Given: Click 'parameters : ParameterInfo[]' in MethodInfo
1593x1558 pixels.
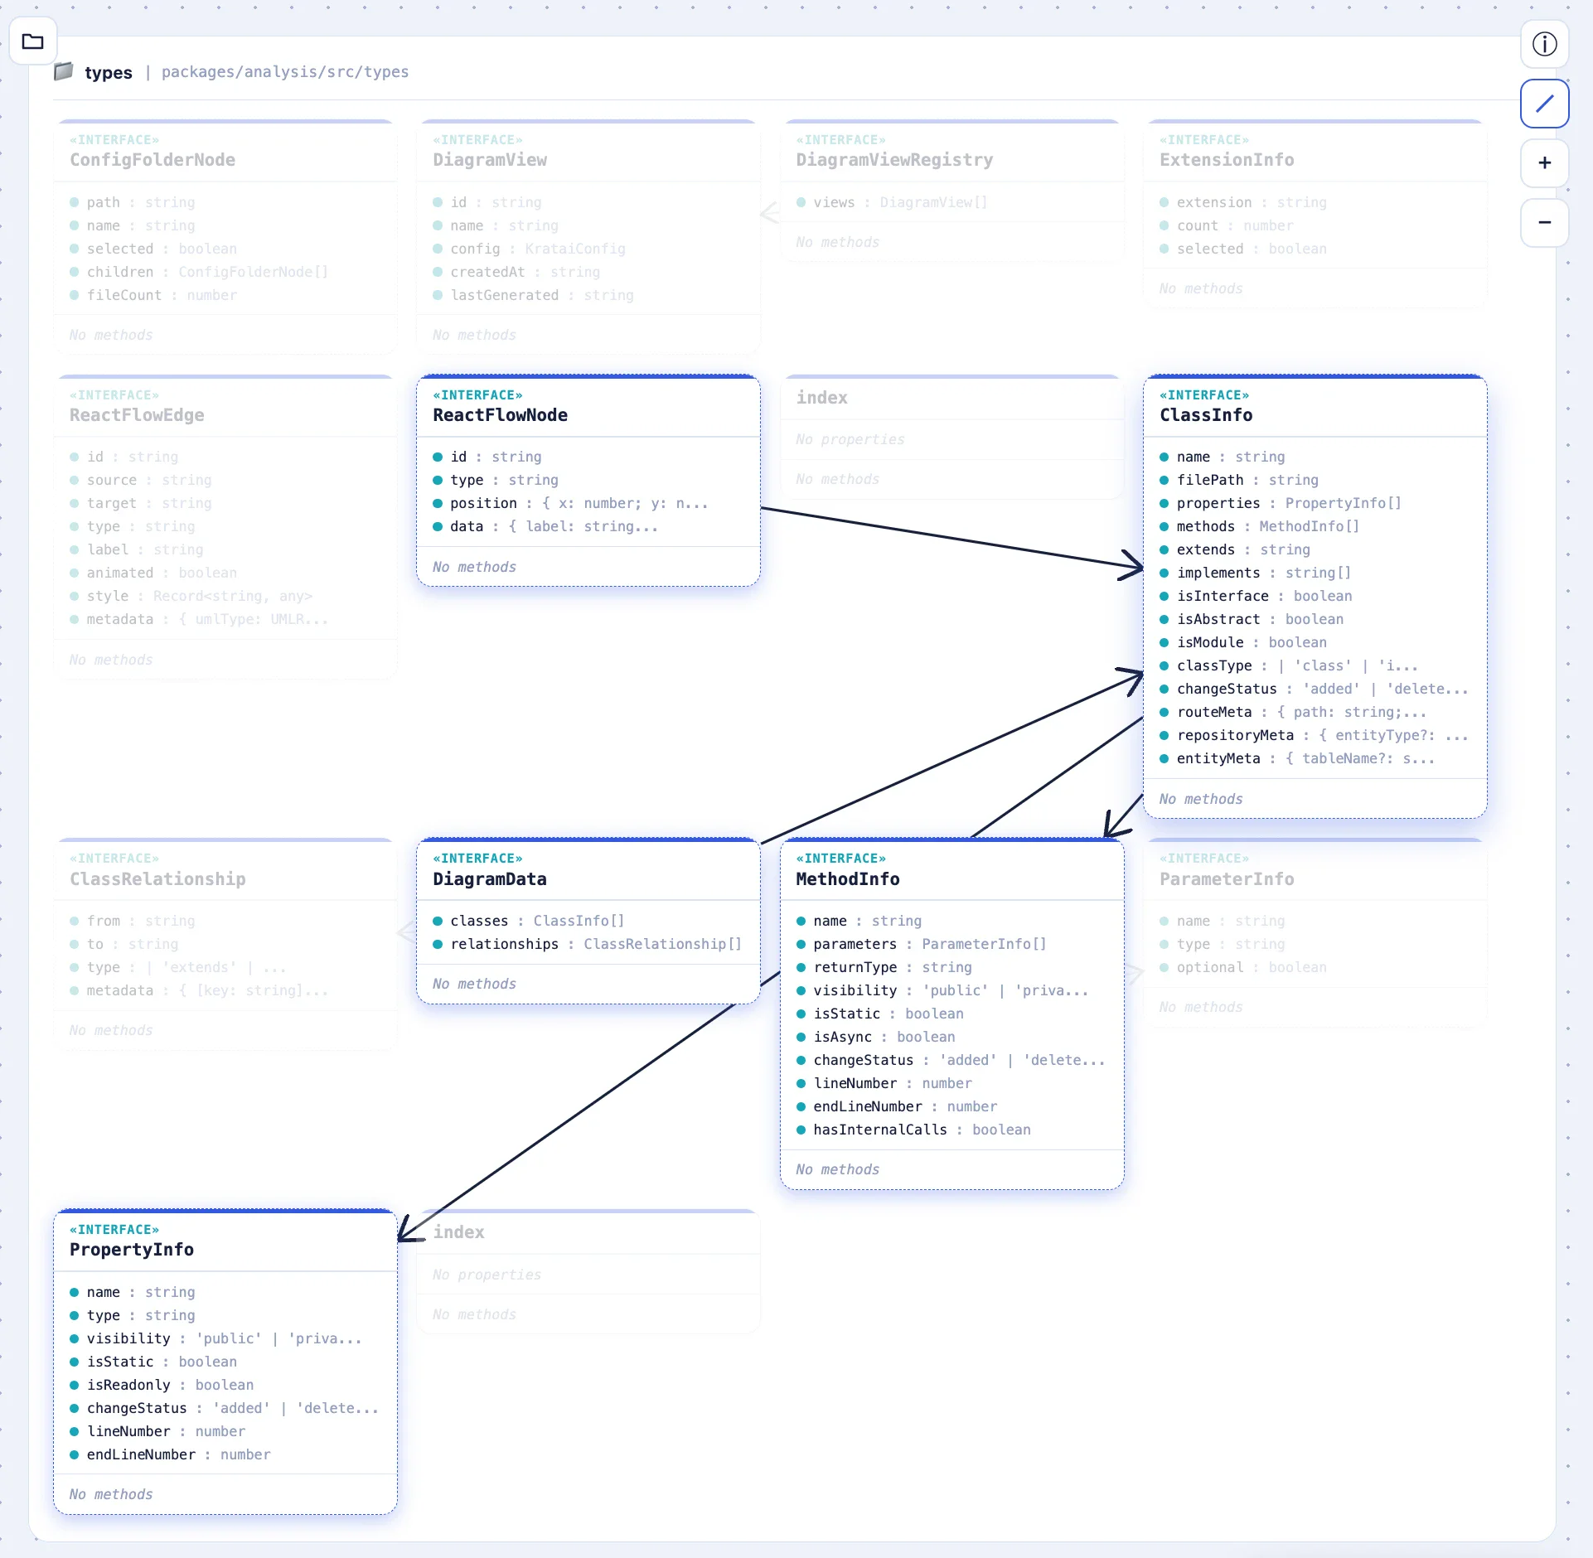Looking at the screenshot, I should [x=951, y=944].
